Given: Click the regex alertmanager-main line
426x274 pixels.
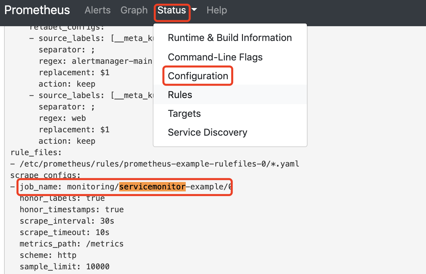Looking at the screenshot, I should coord(96,61).
